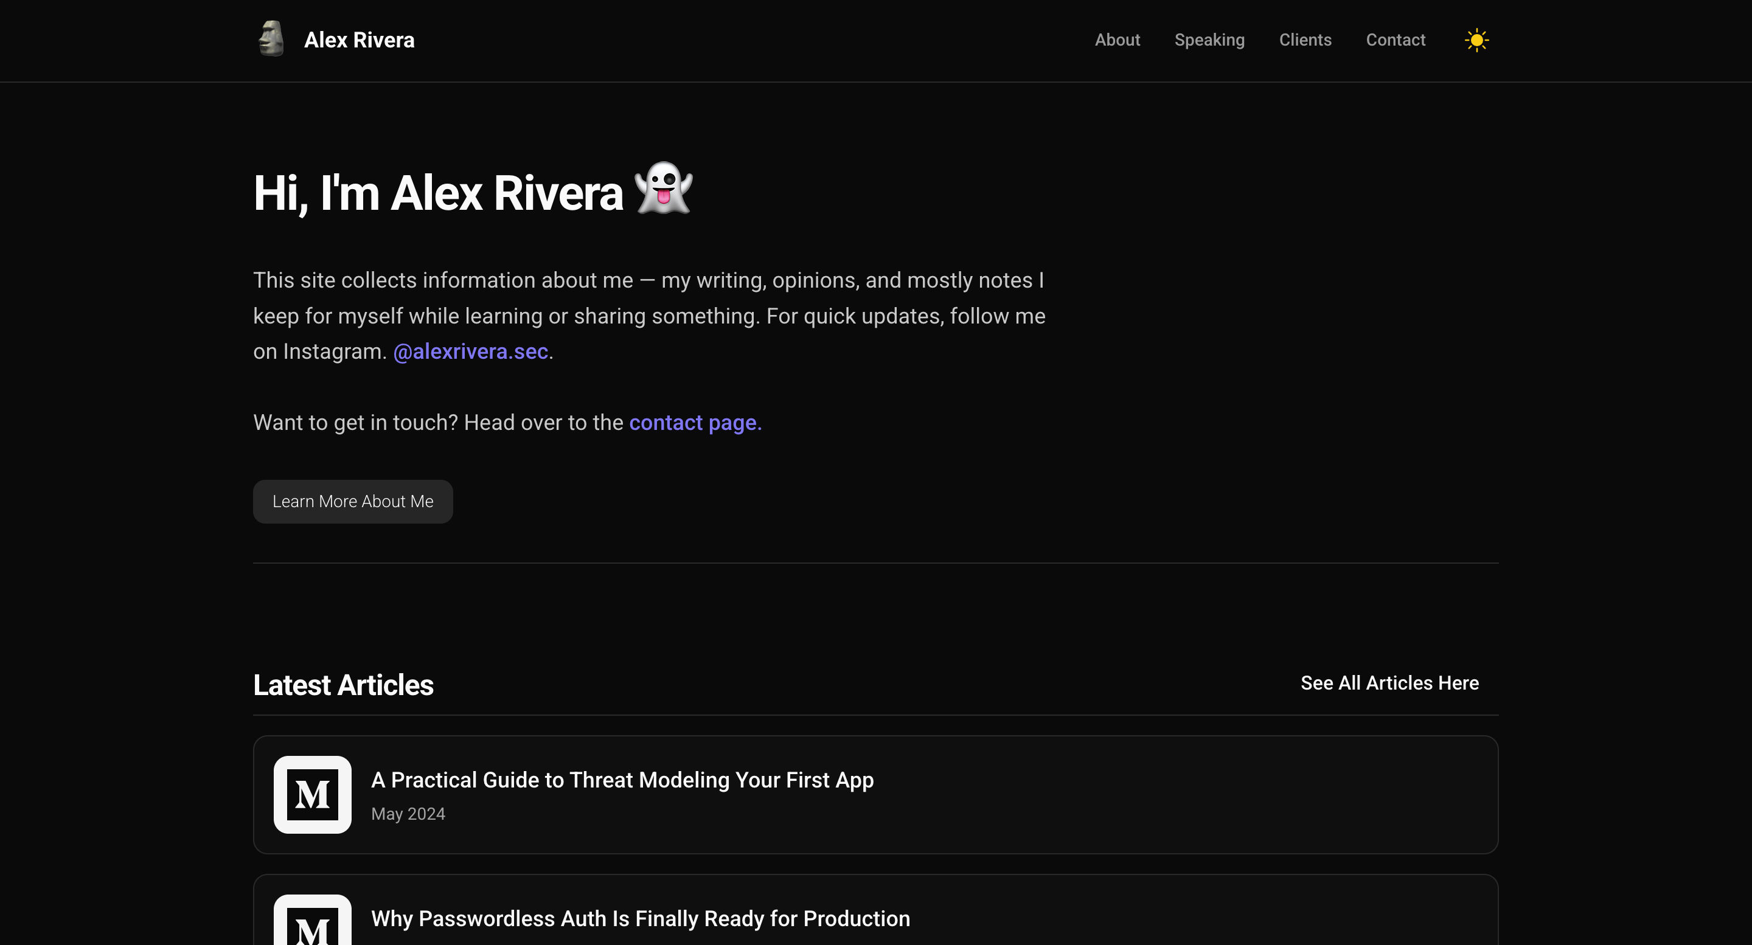Click the ghost emoji in heading
Image resolution: width=1752 pixels, height=945 pixels.
pos(663,189)
